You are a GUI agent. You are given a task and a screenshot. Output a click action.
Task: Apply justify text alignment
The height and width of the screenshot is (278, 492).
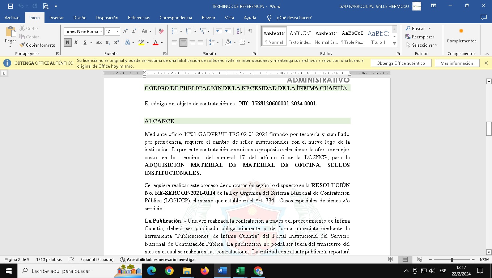(x=201, y=43)
